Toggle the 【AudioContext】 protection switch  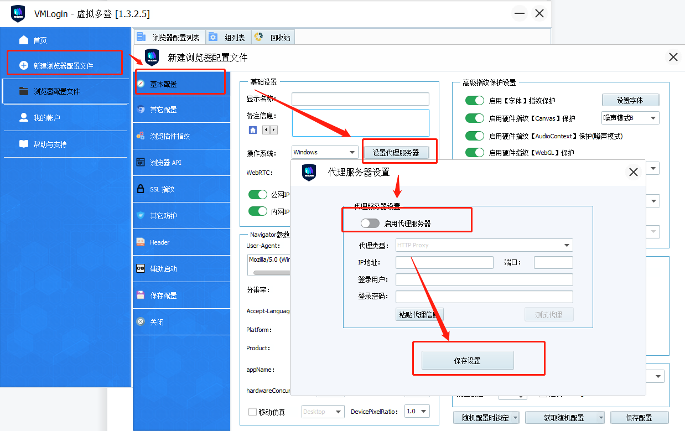point(475,136)
